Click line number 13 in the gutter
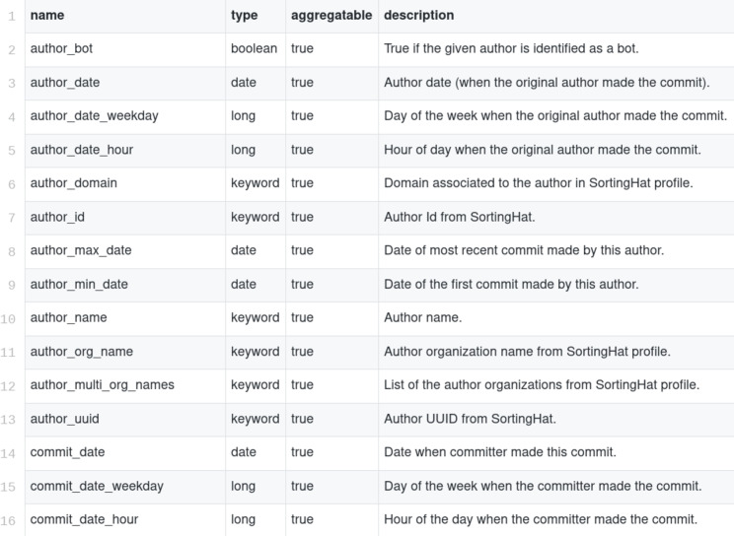The image size is (734, 536). (9, 420)
